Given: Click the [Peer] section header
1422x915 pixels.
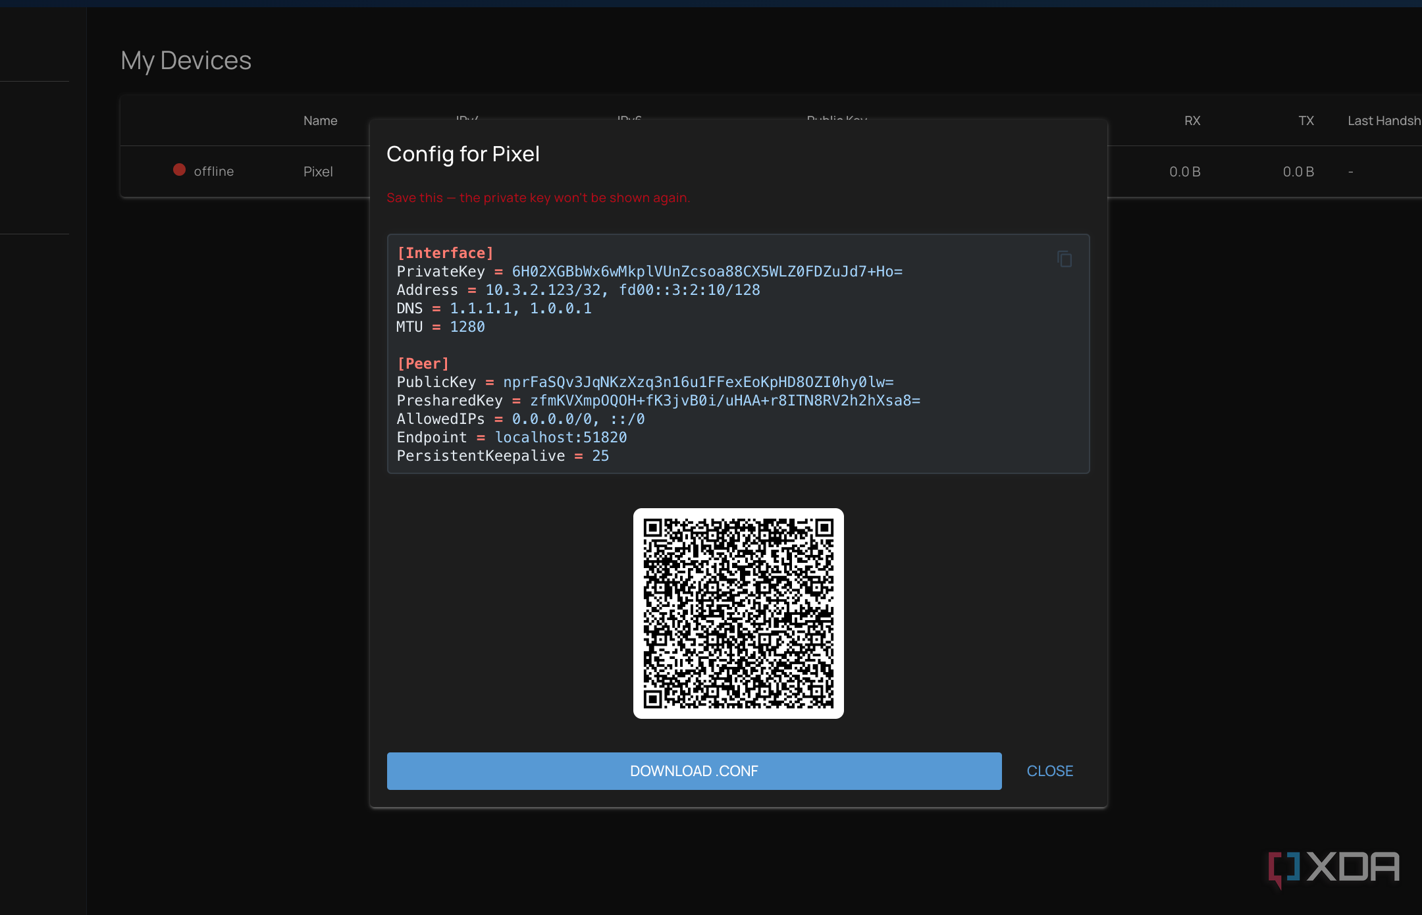Looking at the screenshot, I should pyautogui.click(x=423, y=363).
